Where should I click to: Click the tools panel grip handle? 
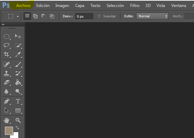tap(12, 28)
